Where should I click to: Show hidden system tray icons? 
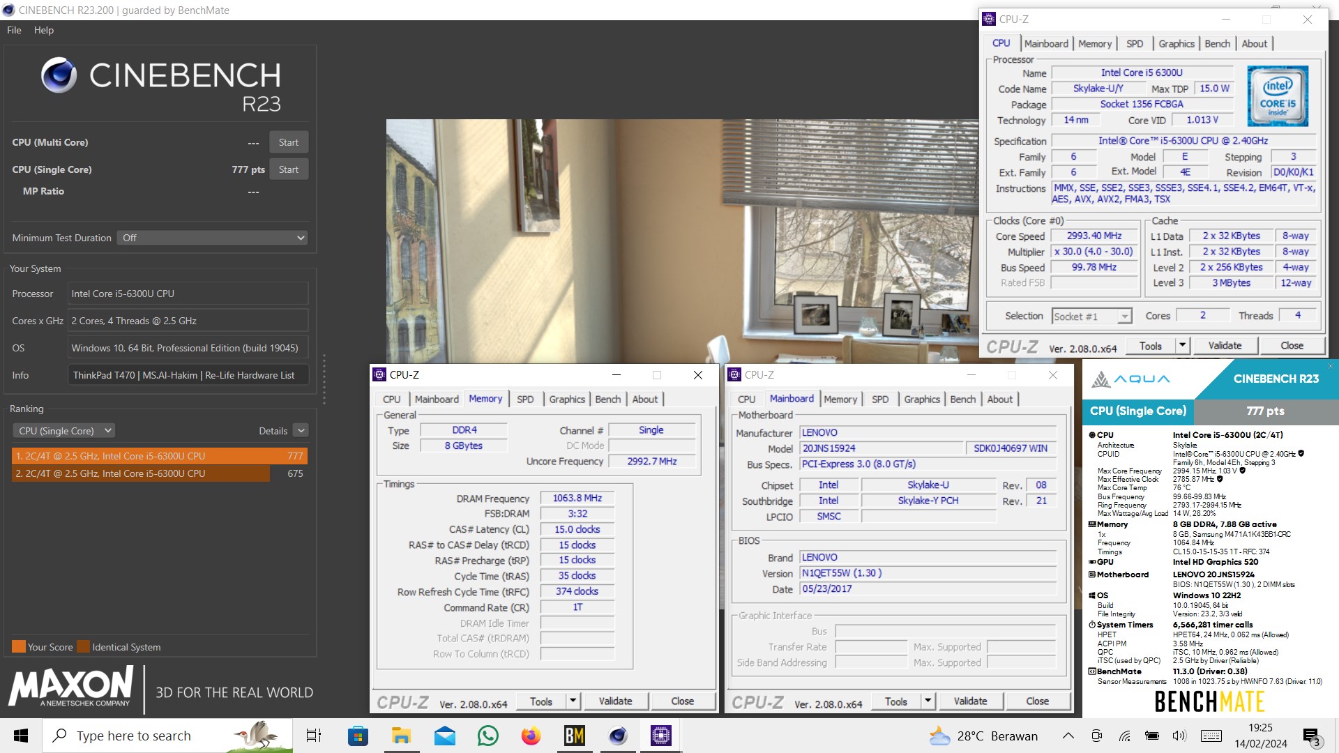point(1068,736)
